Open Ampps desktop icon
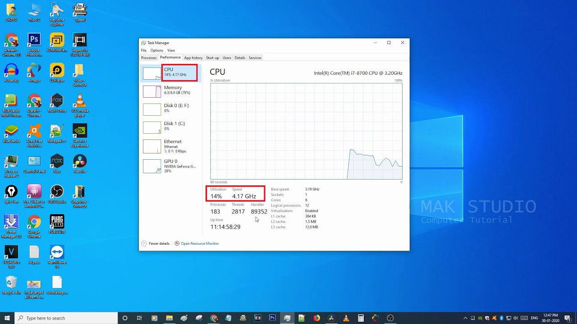This screenshot has width=577, height=324. 34,73
